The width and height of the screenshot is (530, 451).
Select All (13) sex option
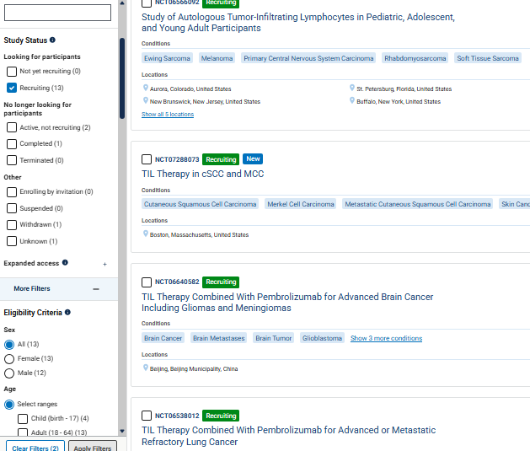[x=9, y=345]
